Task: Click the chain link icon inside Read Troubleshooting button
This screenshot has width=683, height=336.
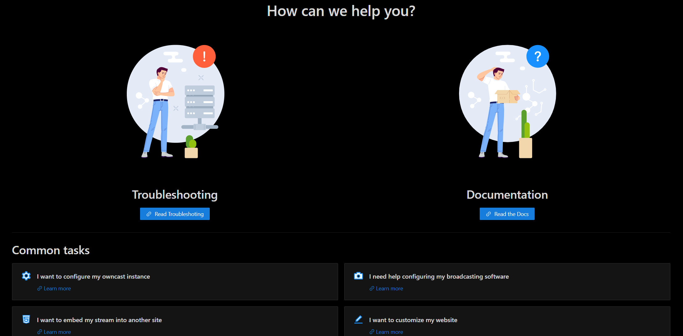Action: tap(149, 214)
